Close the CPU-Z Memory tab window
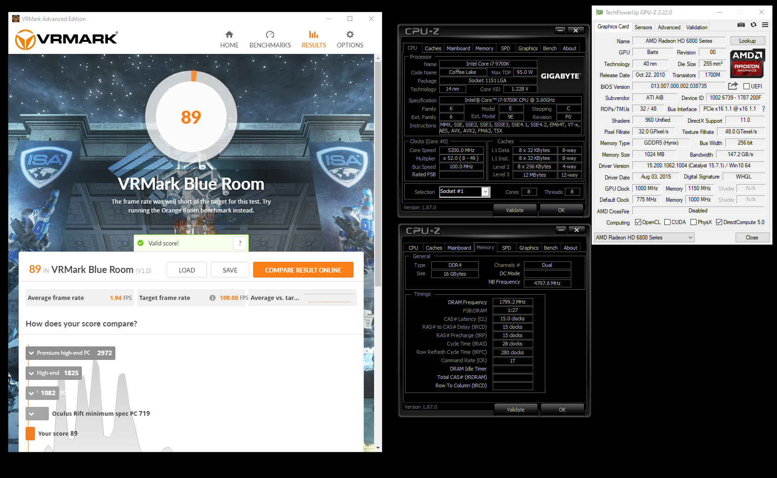The height and width of the screenshot is (478, 777). click(576, 230)
